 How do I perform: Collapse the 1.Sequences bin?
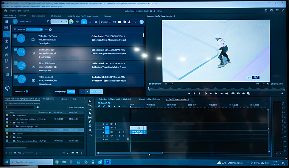[x=11, y=115]
